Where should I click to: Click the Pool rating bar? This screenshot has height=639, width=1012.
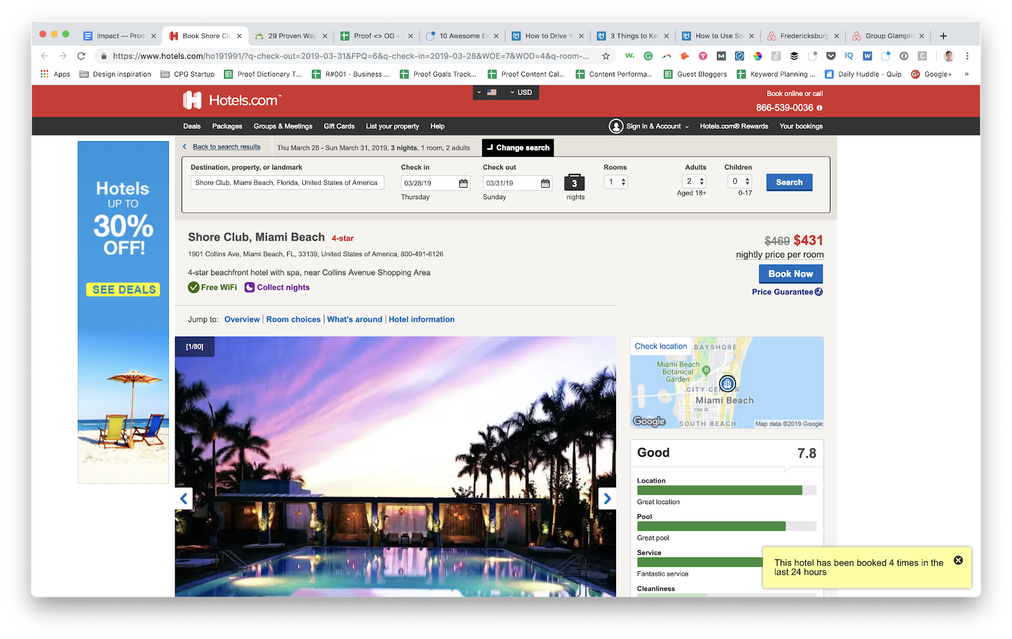pyautogui.click(x=727, y=526)
